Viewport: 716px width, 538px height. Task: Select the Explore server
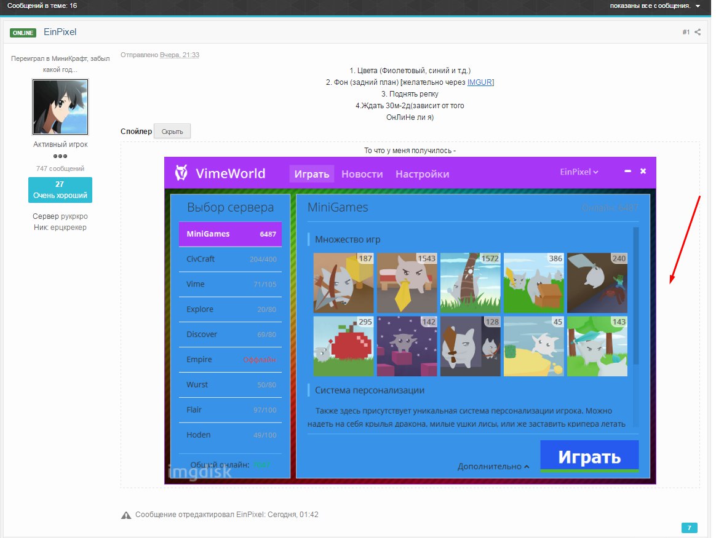tap(230, 309)
